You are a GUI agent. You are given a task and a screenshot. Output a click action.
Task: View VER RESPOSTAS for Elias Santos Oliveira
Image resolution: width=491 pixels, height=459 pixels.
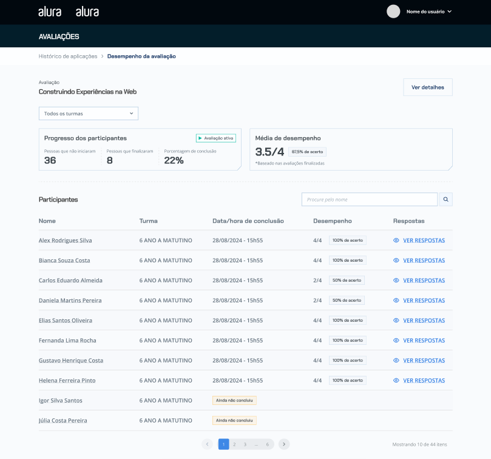coord(424,321)
